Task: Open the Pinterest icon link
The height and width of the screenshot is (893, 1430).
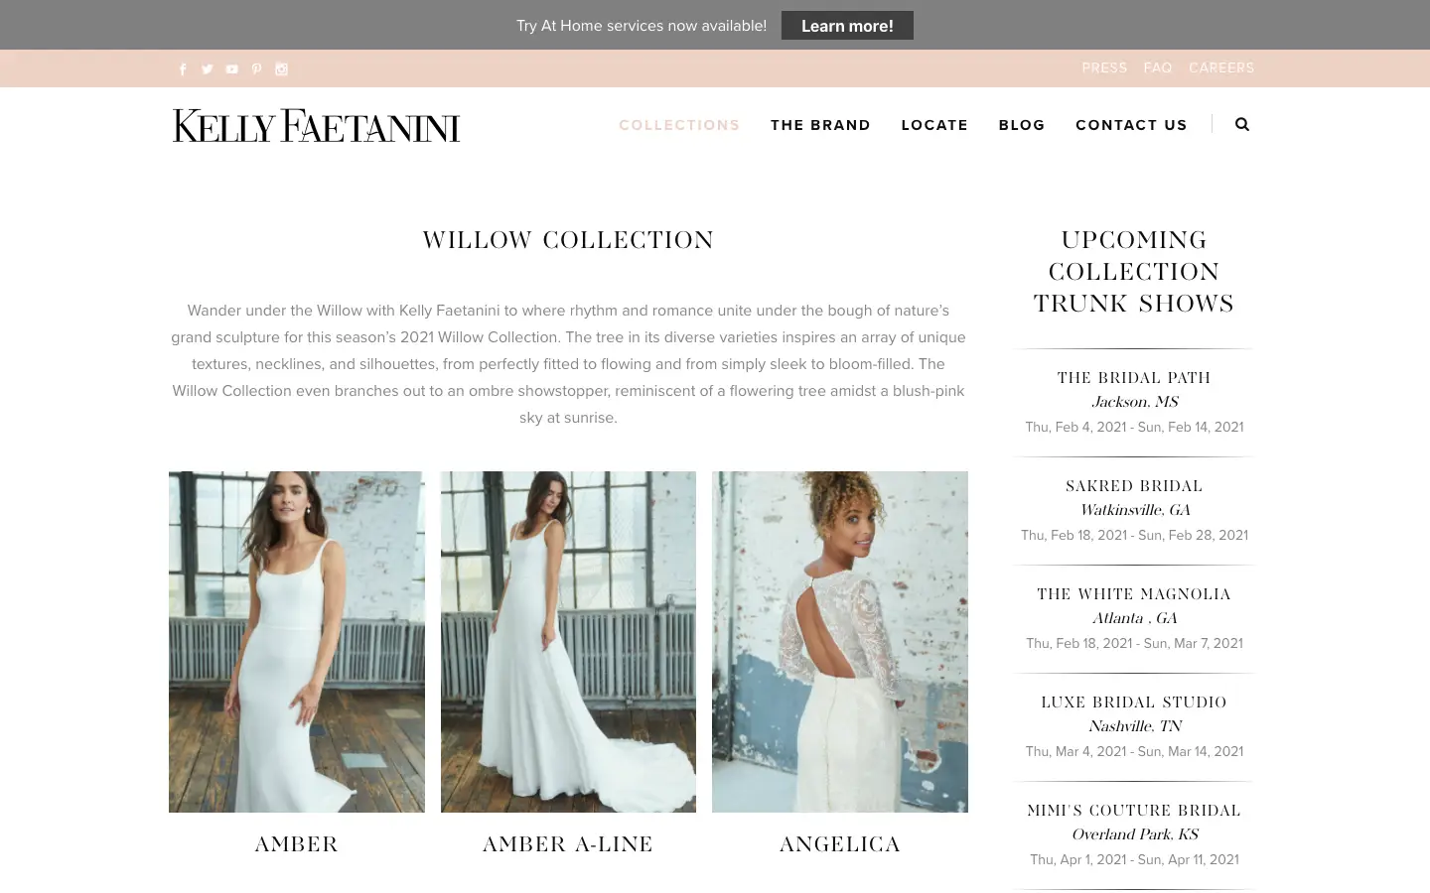Action: point(256,69)
